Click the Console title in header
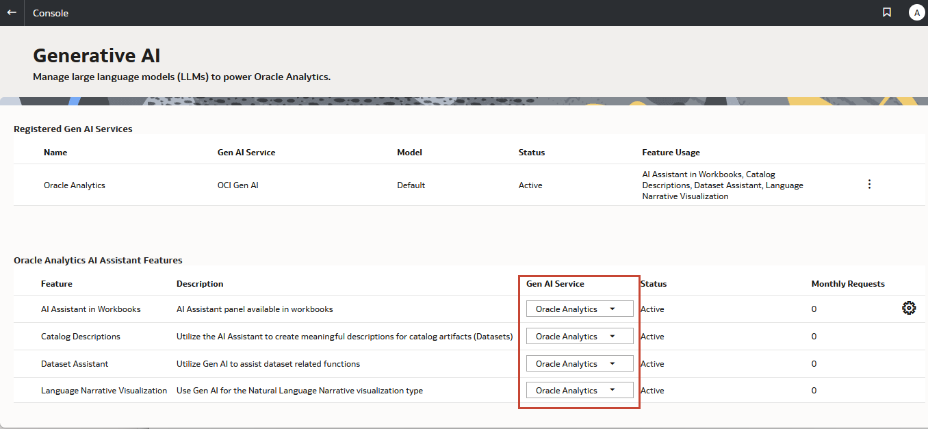The width and height of the screenshot is (928, 429). pyautogui.click(x=51, y=13)
